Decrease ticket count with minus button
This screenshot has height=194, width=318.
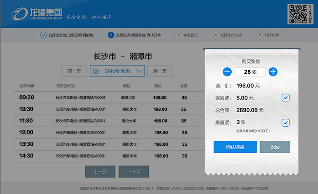point(227,72)
